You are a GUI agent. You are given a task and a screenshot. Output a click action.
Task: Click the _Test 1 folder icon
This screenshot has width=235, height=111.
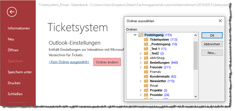pos(146,49)
